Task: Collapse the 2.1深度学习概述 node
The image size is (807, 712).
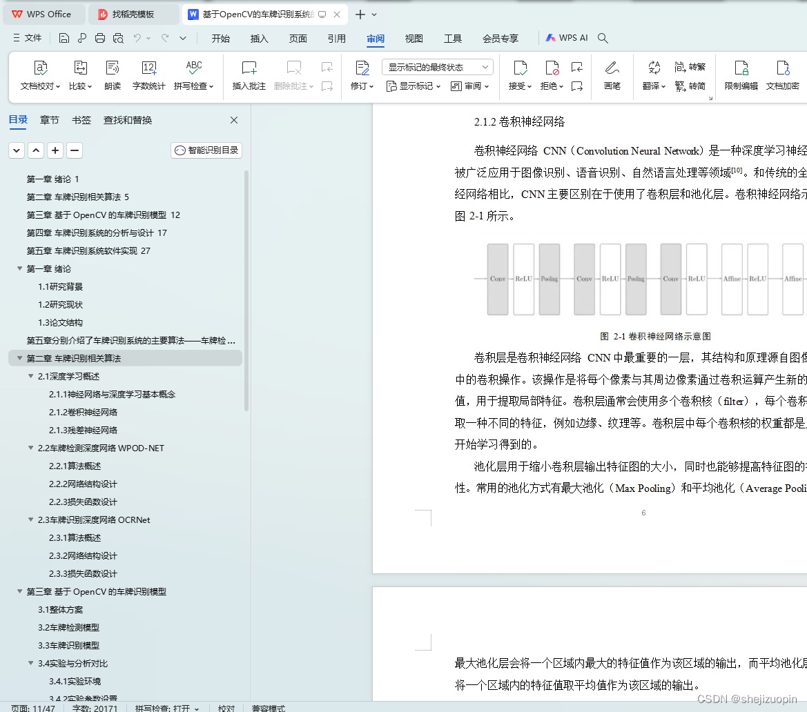Action: (x=31, y=376)
